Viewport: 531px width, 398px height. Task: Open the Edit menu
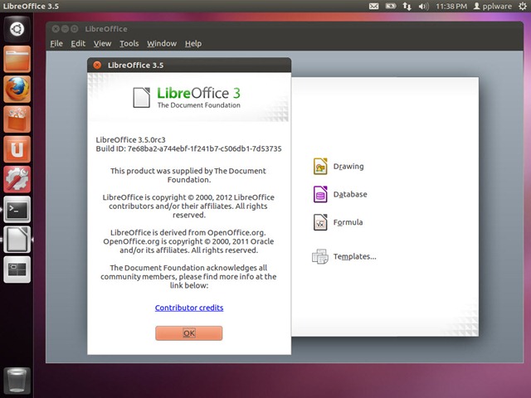click(x=78, y=44)
